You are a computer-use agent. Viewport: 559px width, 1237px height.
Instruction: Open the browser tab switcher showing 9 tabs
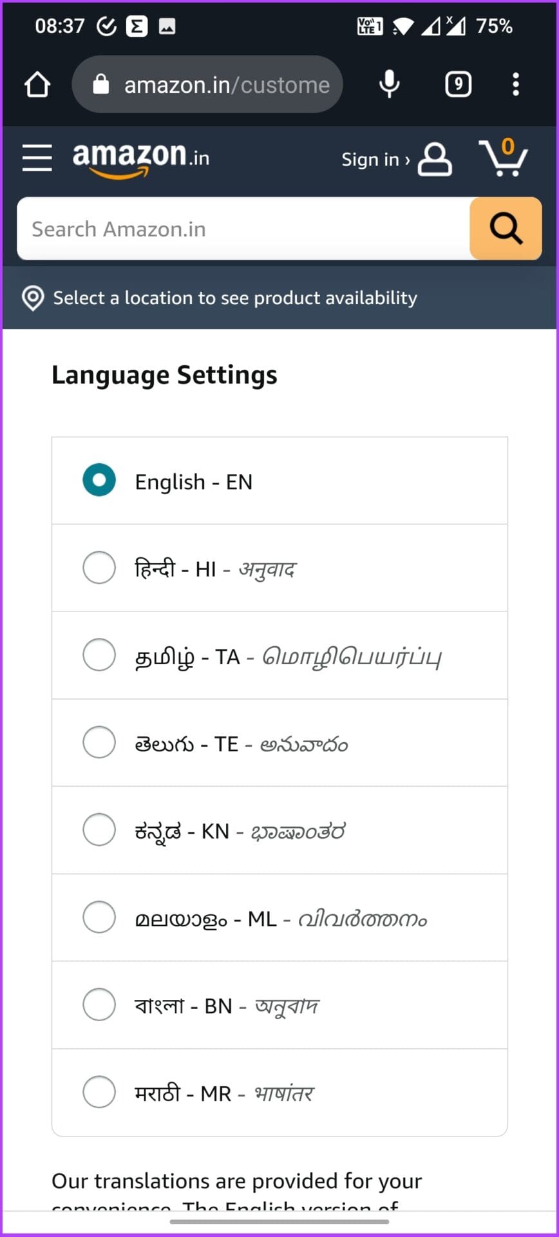tap(458, 84)
